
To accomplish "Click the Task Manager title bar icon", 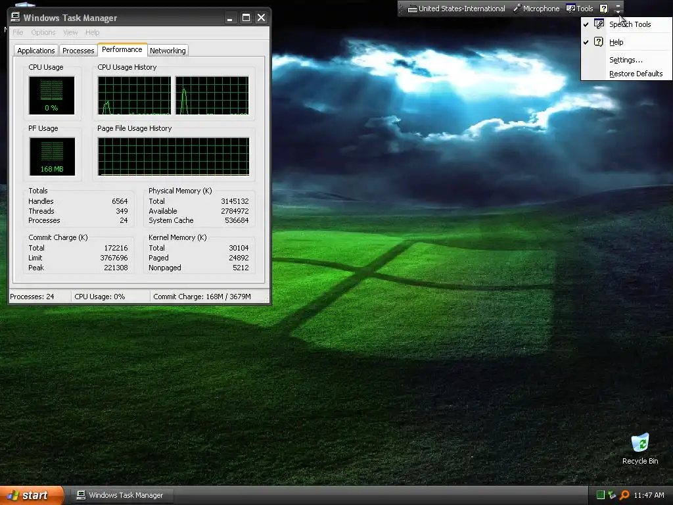I will click(16, 17).
